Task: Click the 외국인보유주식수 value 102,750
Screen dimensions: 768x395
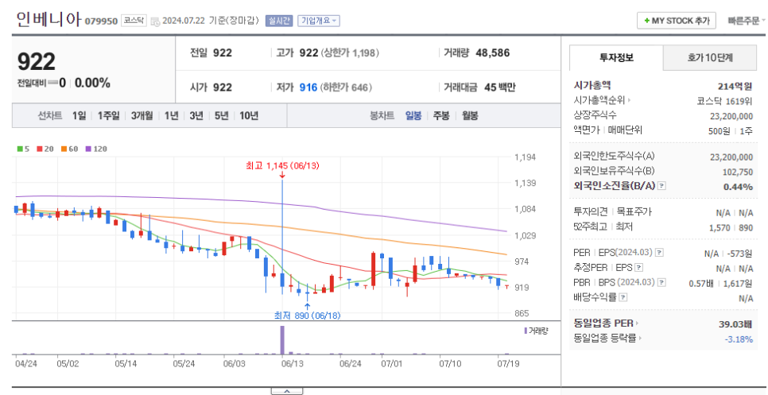Action: [738, 172]
